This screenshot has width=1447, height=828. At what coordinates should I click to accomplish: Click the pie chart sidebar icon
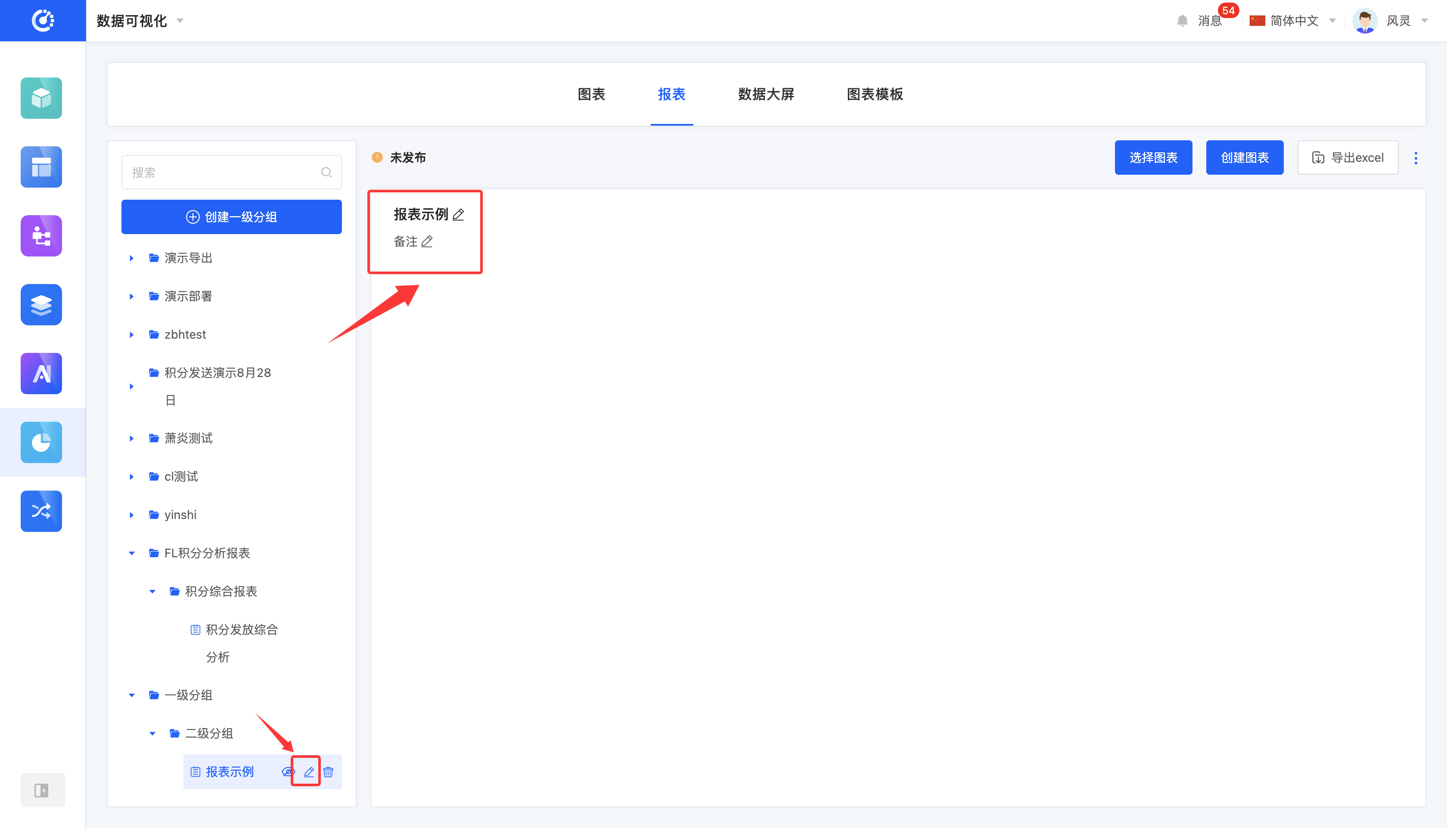41,442
